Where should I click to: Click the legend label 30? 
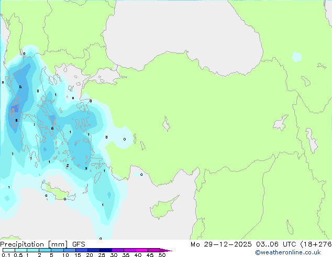coord(114,255)
